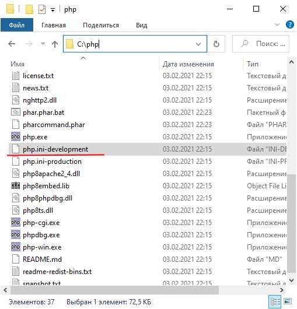
Task: Click the nghttp2.dll file icon
Action: 16,100
